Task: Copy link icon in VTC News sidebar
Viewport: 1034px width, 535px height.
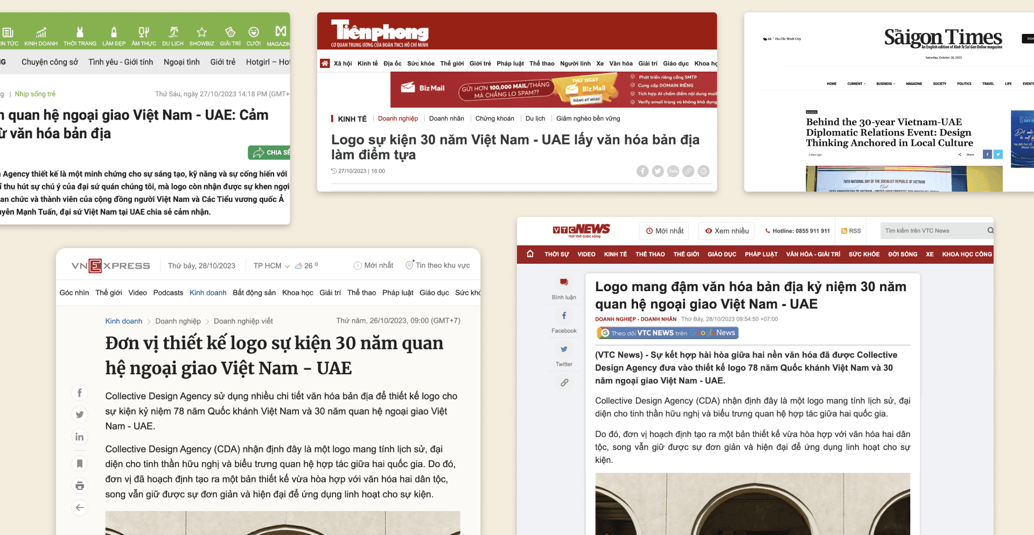Action: [564, 383]
